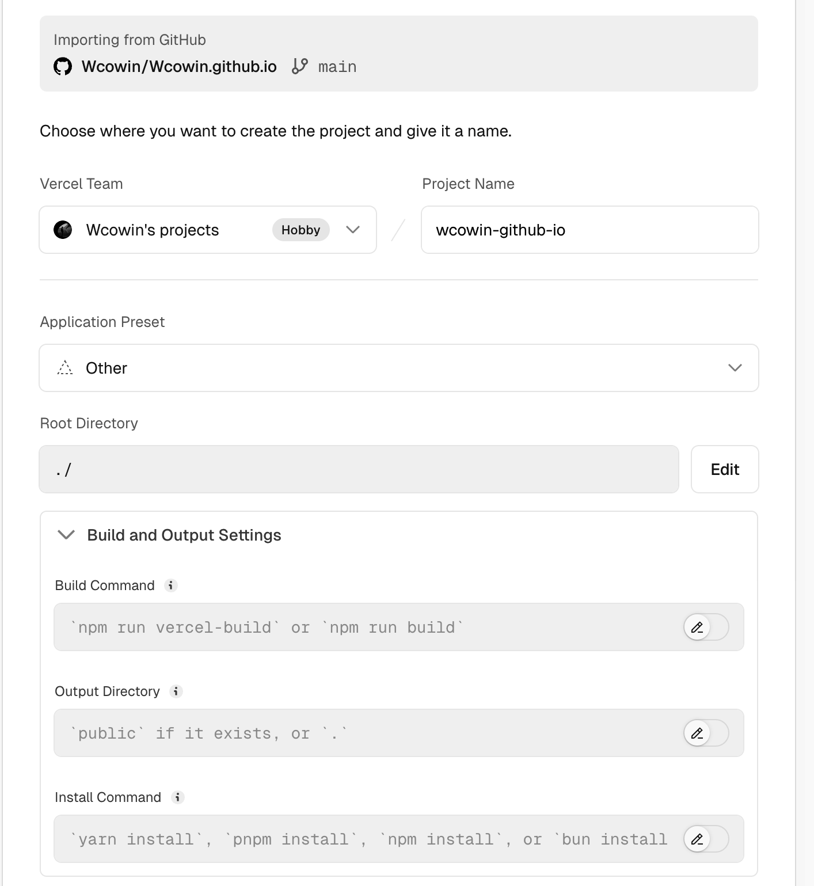Viewport: 814px width, 886px height.
Task: Enable the Build Command override toggle
Action: coord(706,627)
